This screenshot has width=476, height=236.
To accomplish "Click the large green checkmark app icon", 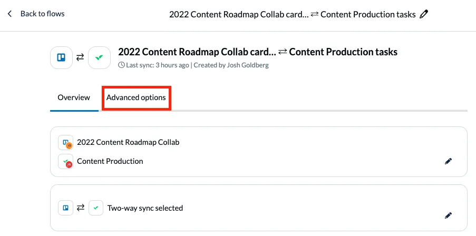I will tap(99, 57).
